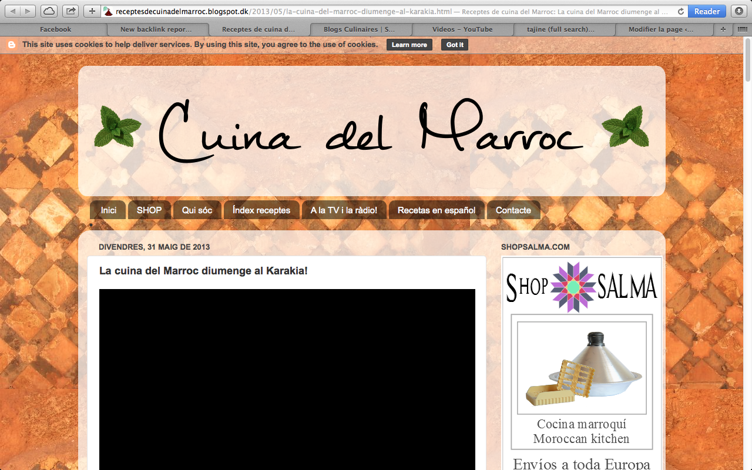Screen dimensions: 752x470
Task: Open the Modifier la page tab
Action: pyautogui.click(x=665, y=29)
